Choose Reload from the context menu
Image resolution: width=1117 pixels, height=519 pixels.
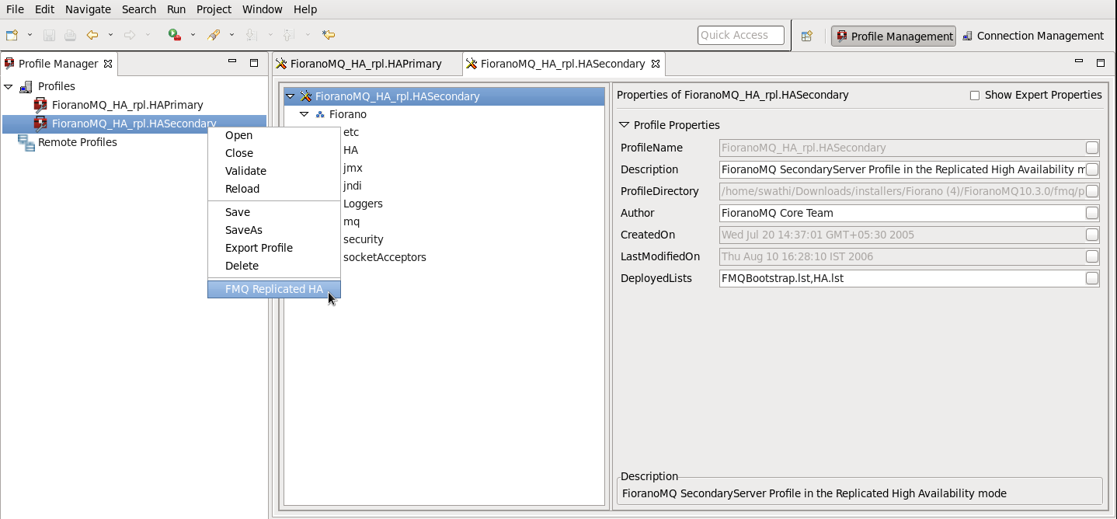coord(274,189)
